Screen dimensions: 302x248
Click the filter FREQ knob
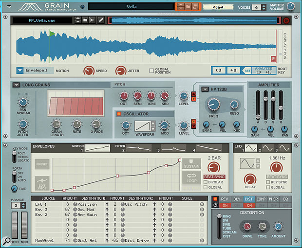point(213,105)
